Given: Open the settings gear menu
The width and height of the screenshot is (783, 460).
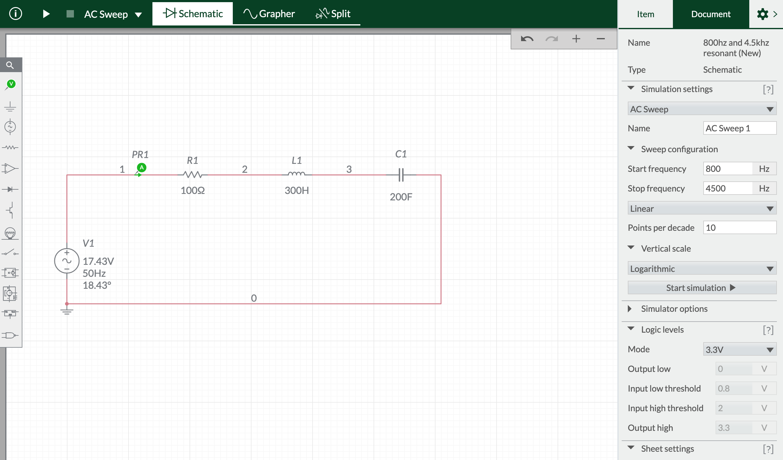Looking at the screenshot, I should click(763, 14).
